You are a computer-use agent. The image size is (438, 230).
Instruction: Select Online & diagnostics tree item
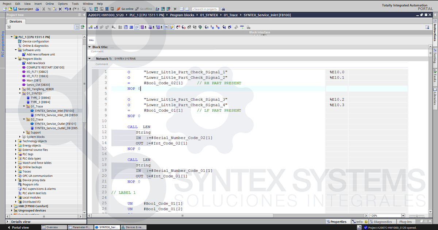click(x=35, y=46)
